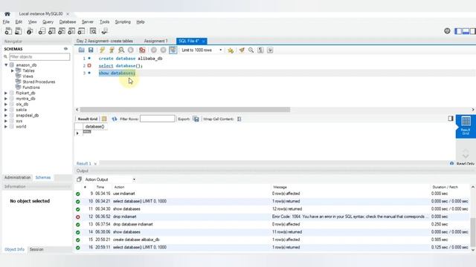Click the word wrap toolbar icon
This screenshot has height=267, width=476.
(x=270, y=50)
